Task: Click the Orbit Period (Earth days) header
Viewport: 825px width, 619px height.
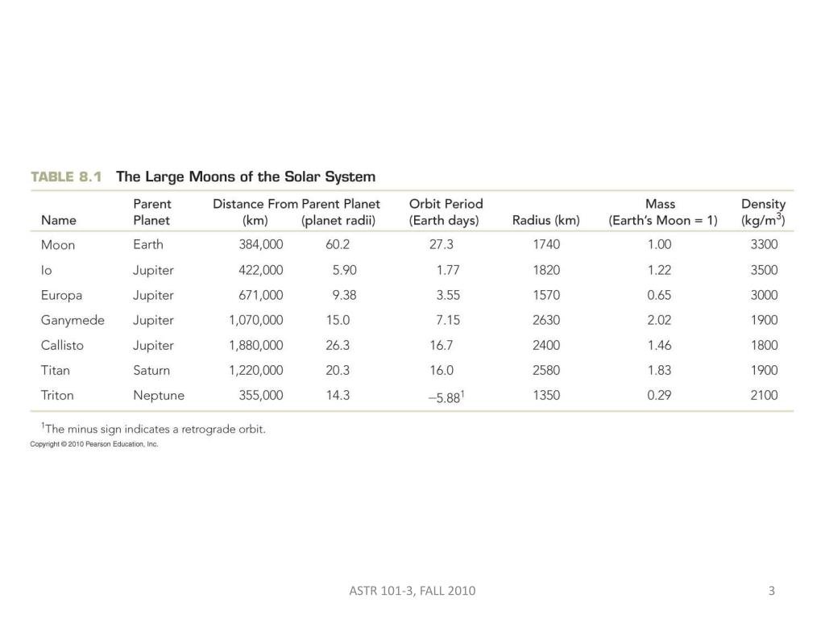Action: pyautogui.click(x=446, y=212)
